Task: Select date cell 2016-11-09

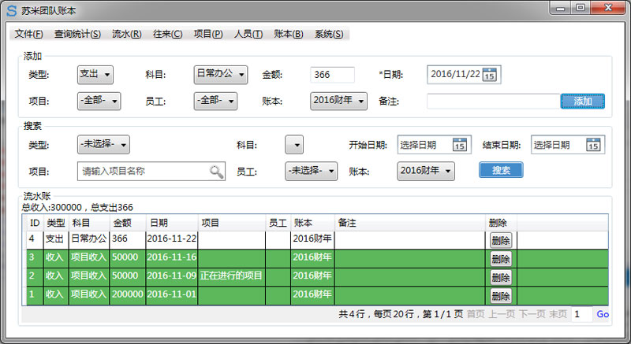Action: (x=172, y=276)
